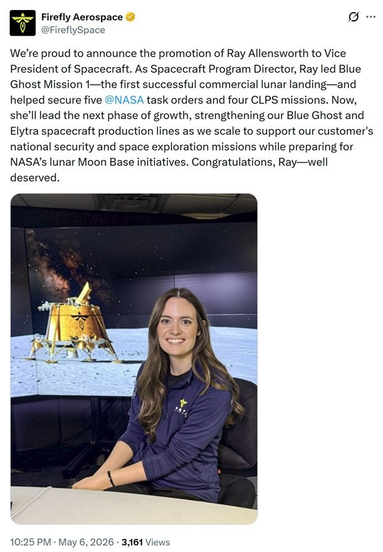Click the tweet text starting "We're proud"

(x=191, y=115)
